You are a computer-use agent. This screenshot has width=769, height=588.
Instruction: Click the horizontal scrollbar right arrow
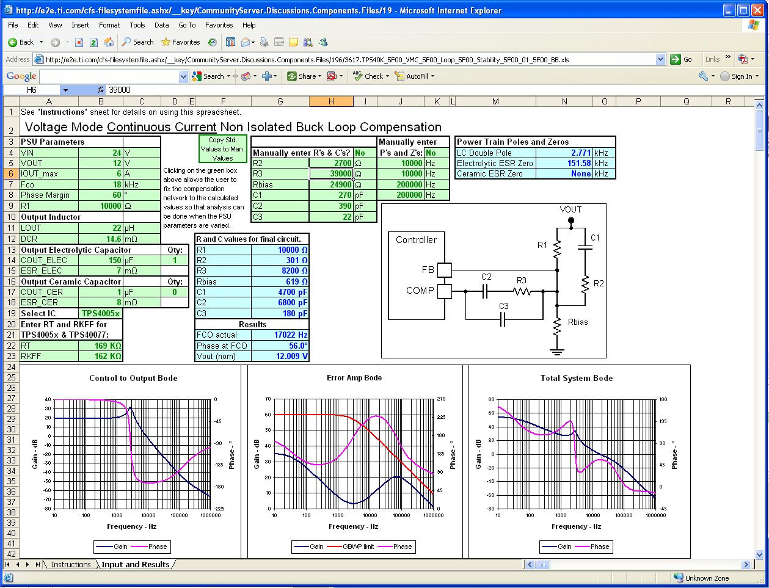(745, 565)
